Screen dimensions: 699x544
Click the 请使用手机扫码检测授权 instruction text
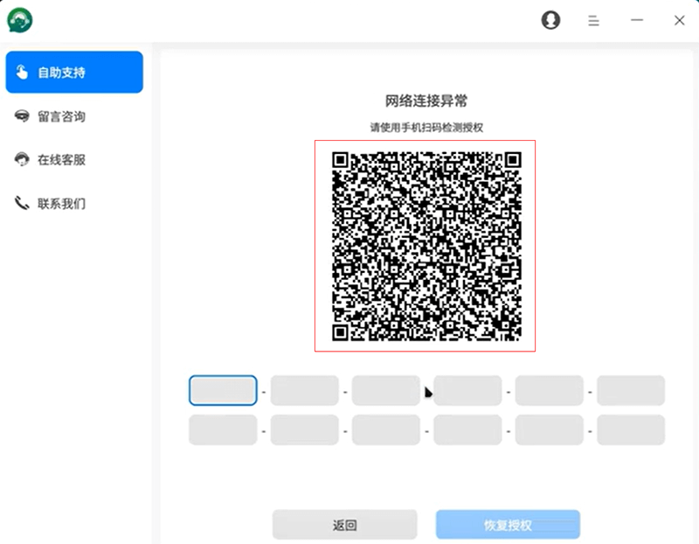(426, 128)
